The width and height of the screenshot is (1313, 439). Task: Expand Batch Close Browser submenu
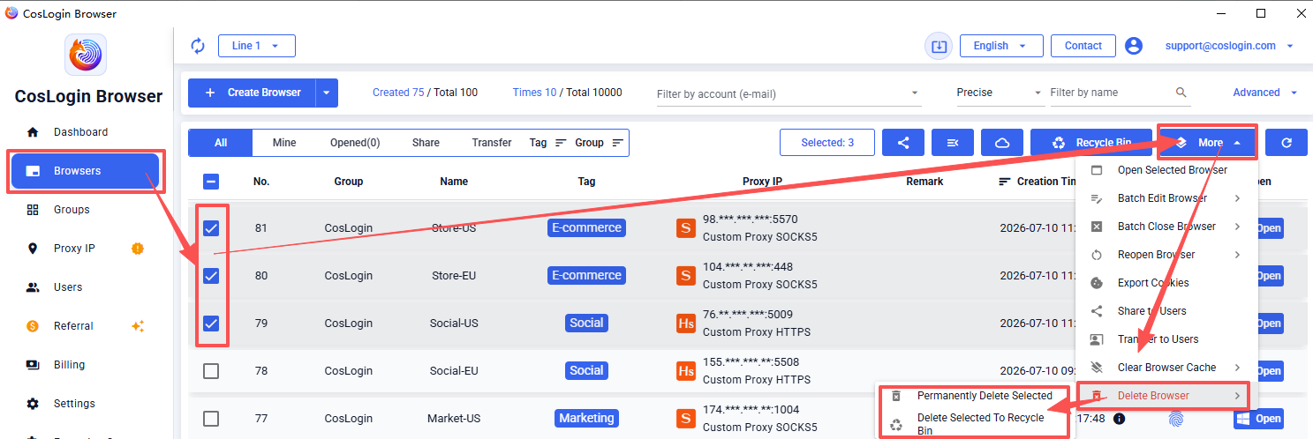click(1166, 227)
